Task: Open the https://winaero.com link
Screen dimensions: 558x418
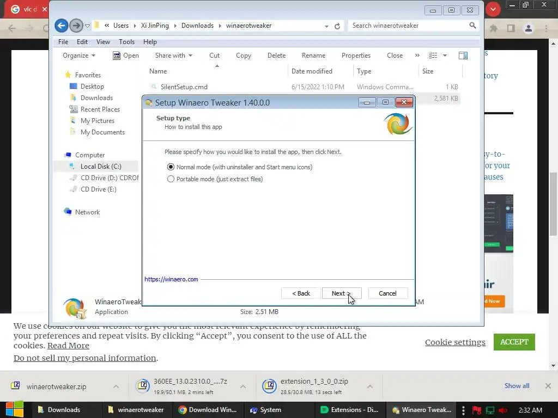Action: point(171,279)
